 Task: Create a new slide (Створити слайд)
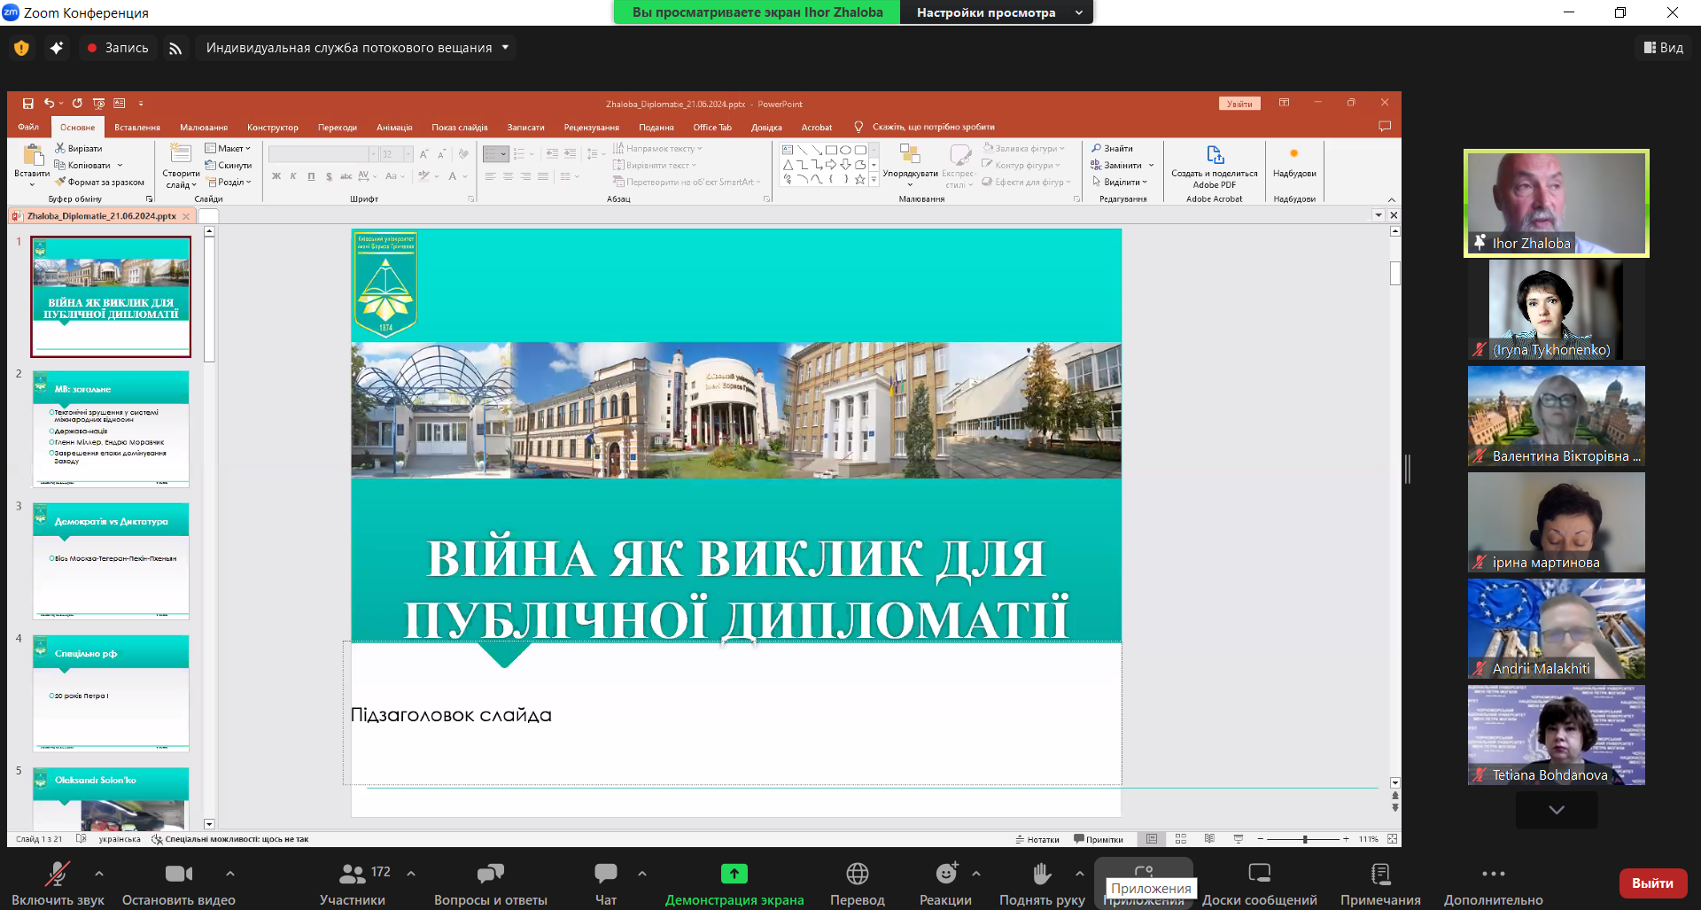[x=181, y=167]
